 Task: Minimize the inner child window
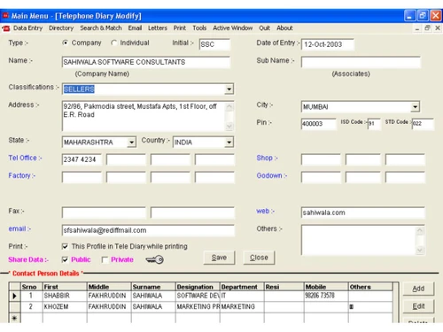click(417, 28)
